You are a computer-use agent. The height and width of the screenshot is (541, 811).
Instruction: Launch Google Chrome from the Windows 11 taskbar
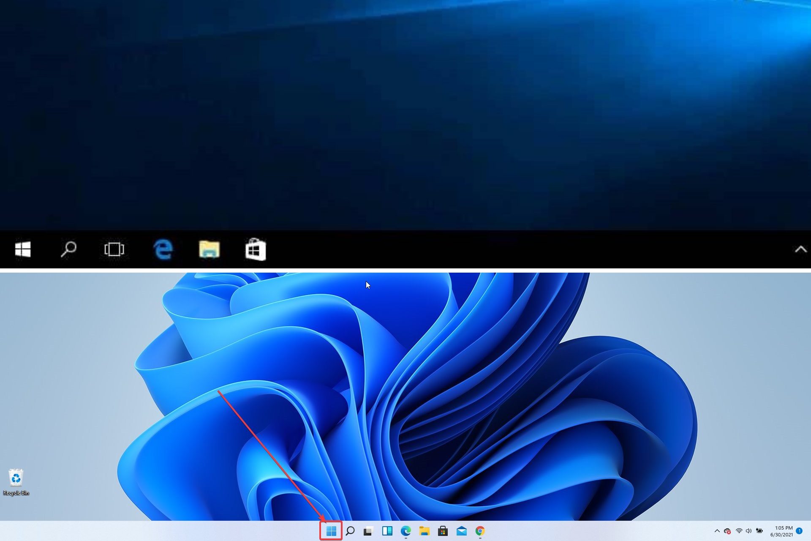(480, 531)
